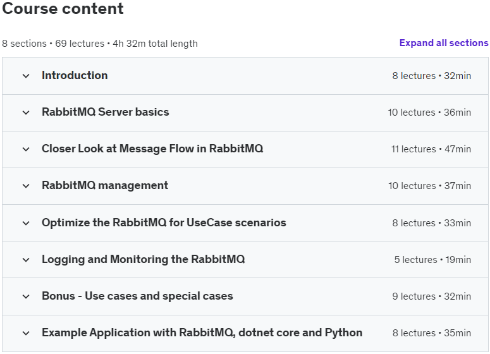The height and width of the screenshot is (354, 490).
Task: Click the 5 lectures • 19min label
Action: tap(432, 259)
